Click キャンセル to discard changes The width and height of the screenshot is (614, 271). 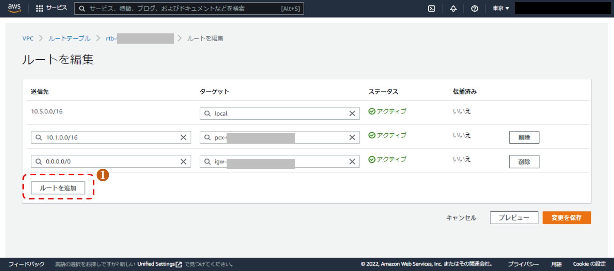(461, 218)
